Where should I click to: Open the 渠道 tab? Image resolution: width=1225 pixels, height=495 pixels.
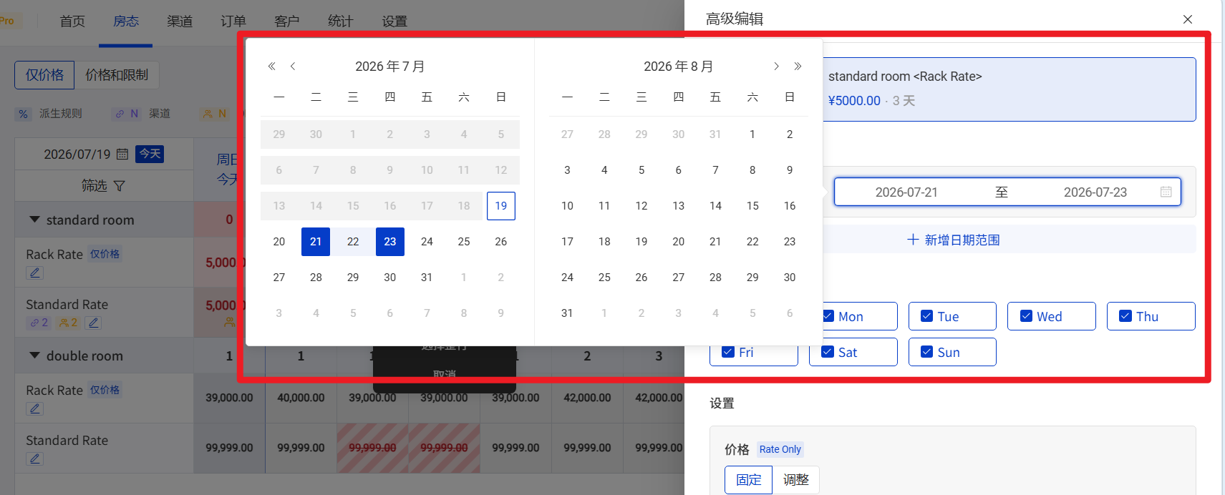click(x=180, y=21)
